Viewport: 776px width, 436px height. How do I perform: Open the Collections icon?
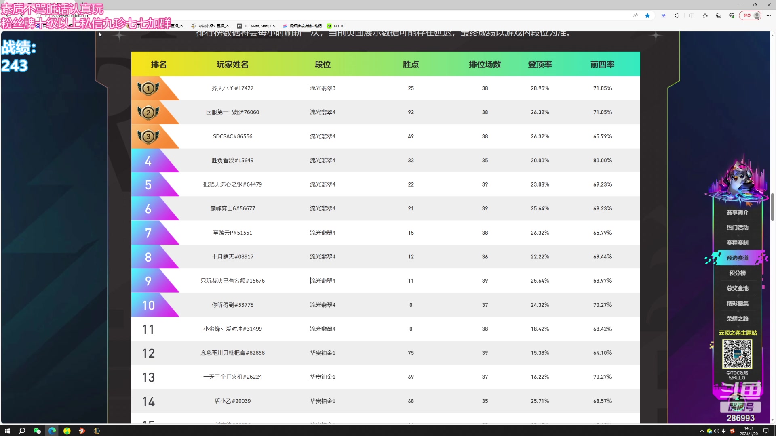[x=718, y=15]
